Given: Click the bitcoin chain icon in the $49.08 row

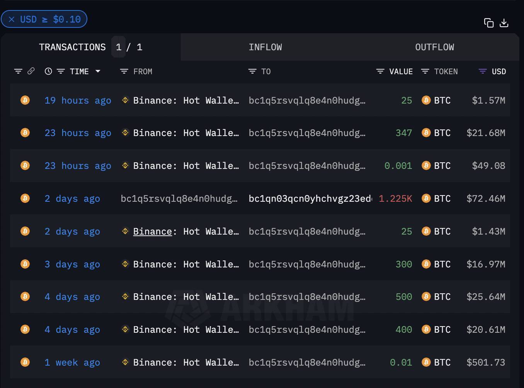Looking at the screenshot, I should click(25, 165).
